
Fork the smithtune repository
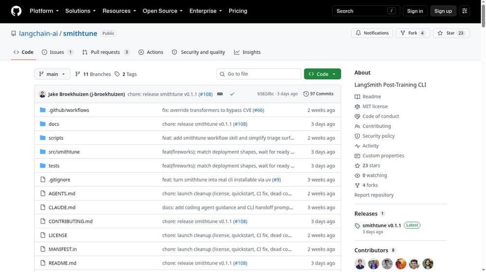point(413,33)
